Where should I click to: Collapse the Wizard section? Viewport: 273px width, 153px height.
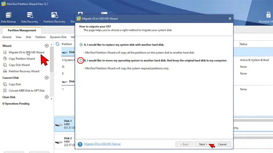point(47,46)
